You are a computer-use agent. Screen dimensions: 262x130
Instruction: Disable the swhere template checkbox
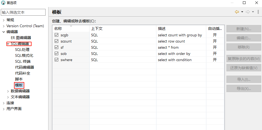[x=56, y=60]
